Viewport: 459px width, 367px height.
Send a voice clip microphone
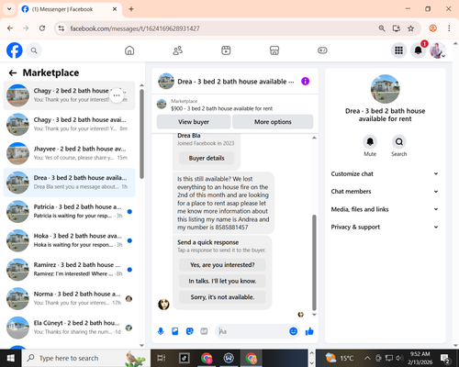[x=161, y=331]
